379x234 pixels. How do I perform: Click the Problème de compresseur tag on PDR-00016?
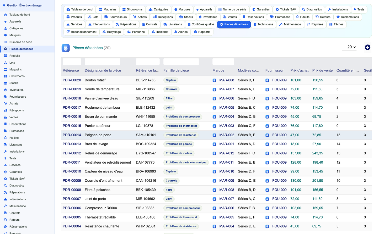pos(183,117)
